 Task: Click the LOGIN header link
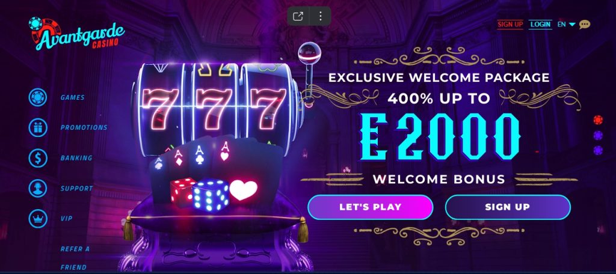[x=540, y=25]
